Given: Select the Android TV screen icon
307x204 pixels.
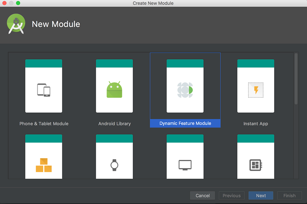Looking at the screenshot, I should [x=185, y=165].
